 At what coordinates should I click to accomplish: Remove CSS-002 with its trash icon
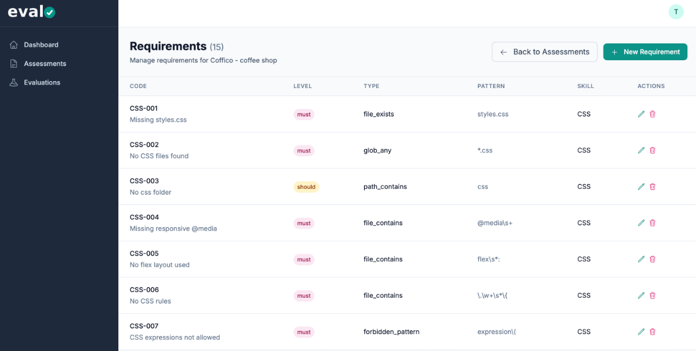652,151
